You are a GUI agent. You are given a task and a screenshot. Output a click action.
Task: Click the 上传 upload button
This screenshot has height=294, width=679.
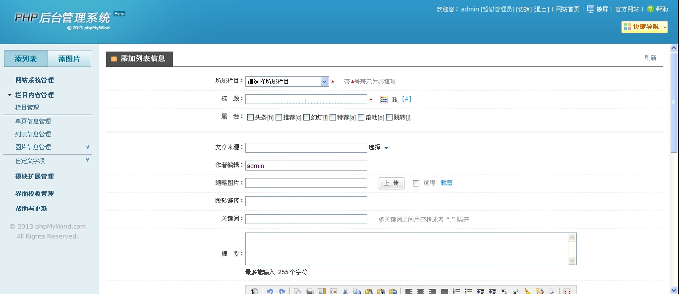(391, 182)
